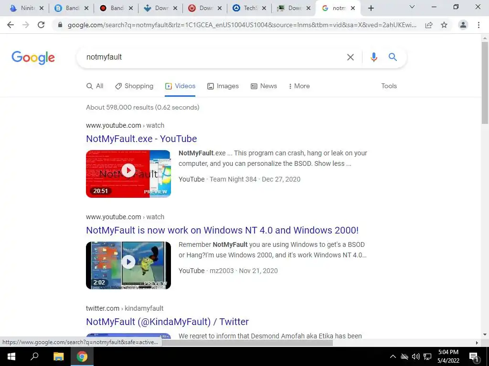The width and height of the screenshot is (489, 366).
Task: Click the browser forward arrow
Action: [x=26, y=25]
